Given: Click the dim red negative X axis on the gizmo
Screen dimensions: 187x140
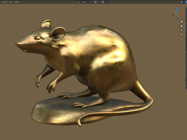Looking at the screenshot, I should click(x=173, y=15).
